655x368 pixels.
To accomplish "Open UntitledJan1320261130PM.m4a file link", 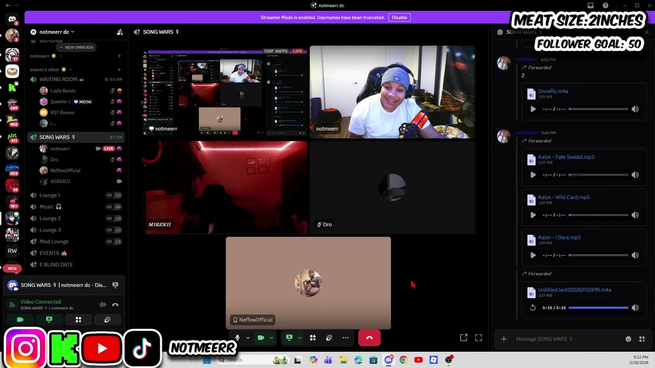I will (x=575, y=290).
